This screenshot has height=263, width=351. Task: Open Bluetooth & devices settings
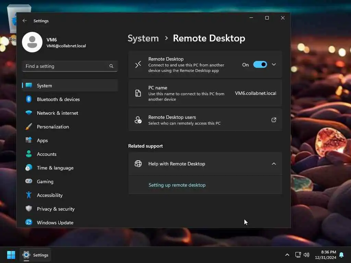pos(70,99)
